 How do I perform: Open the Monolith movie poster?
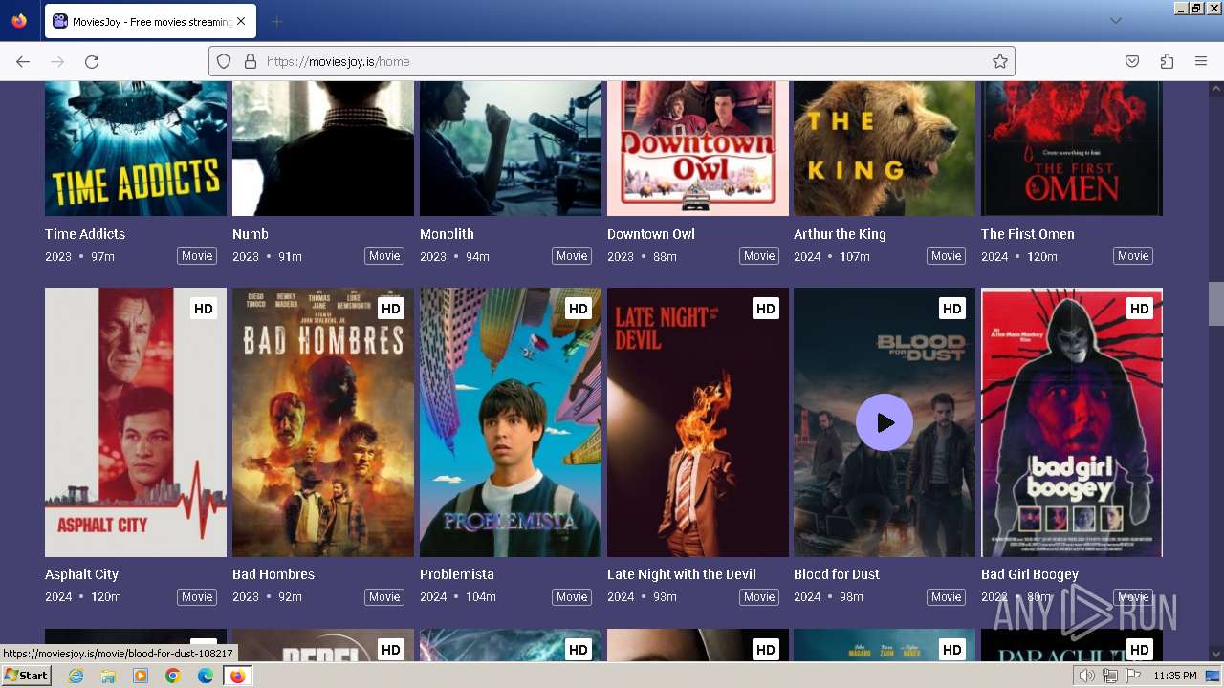[511, 148]
